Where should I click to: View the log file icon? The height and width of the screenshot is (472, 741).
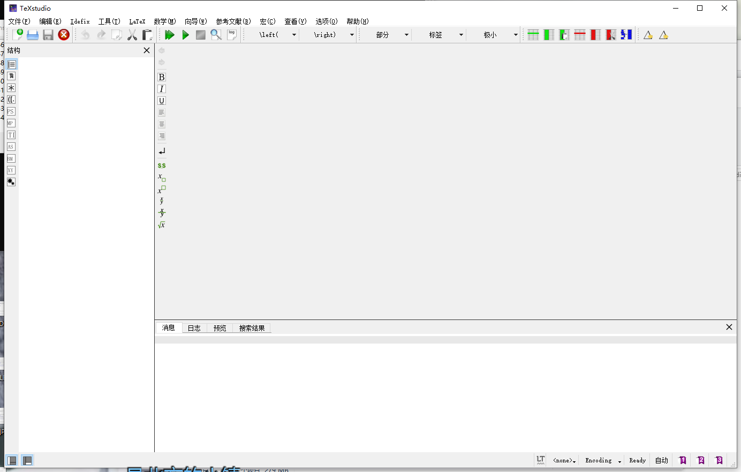tap(232, 35)
